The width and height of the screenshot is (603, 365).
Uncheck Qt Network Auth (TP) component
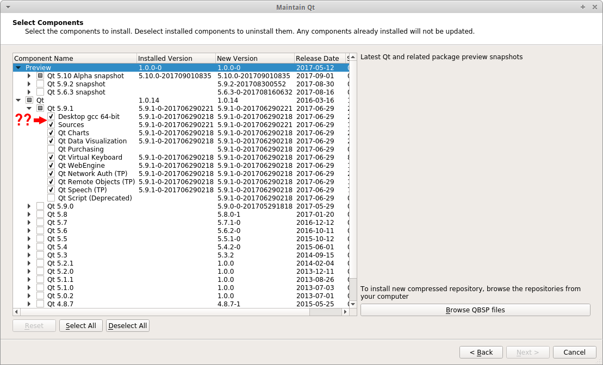[x=51, y=174]
